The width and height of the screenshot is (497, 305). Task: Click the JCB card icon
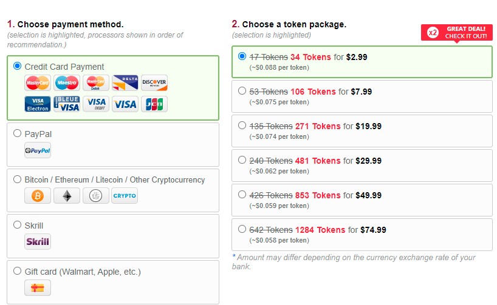154,104
